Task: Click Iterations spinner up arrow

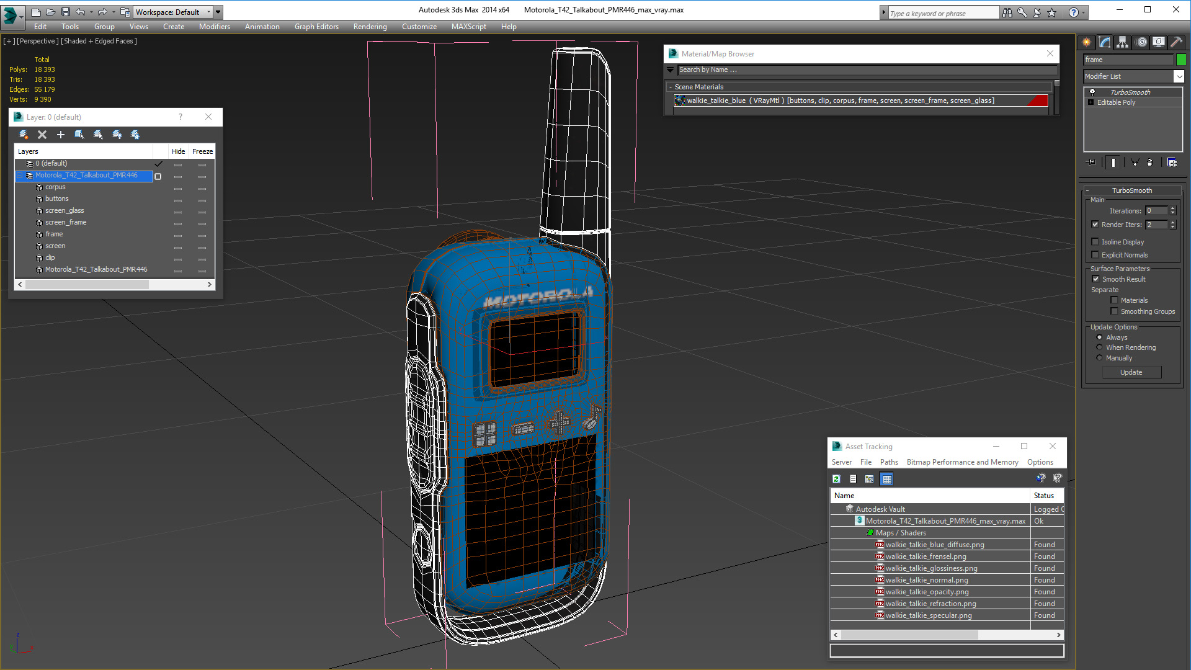Action: tap(1173, 209)
